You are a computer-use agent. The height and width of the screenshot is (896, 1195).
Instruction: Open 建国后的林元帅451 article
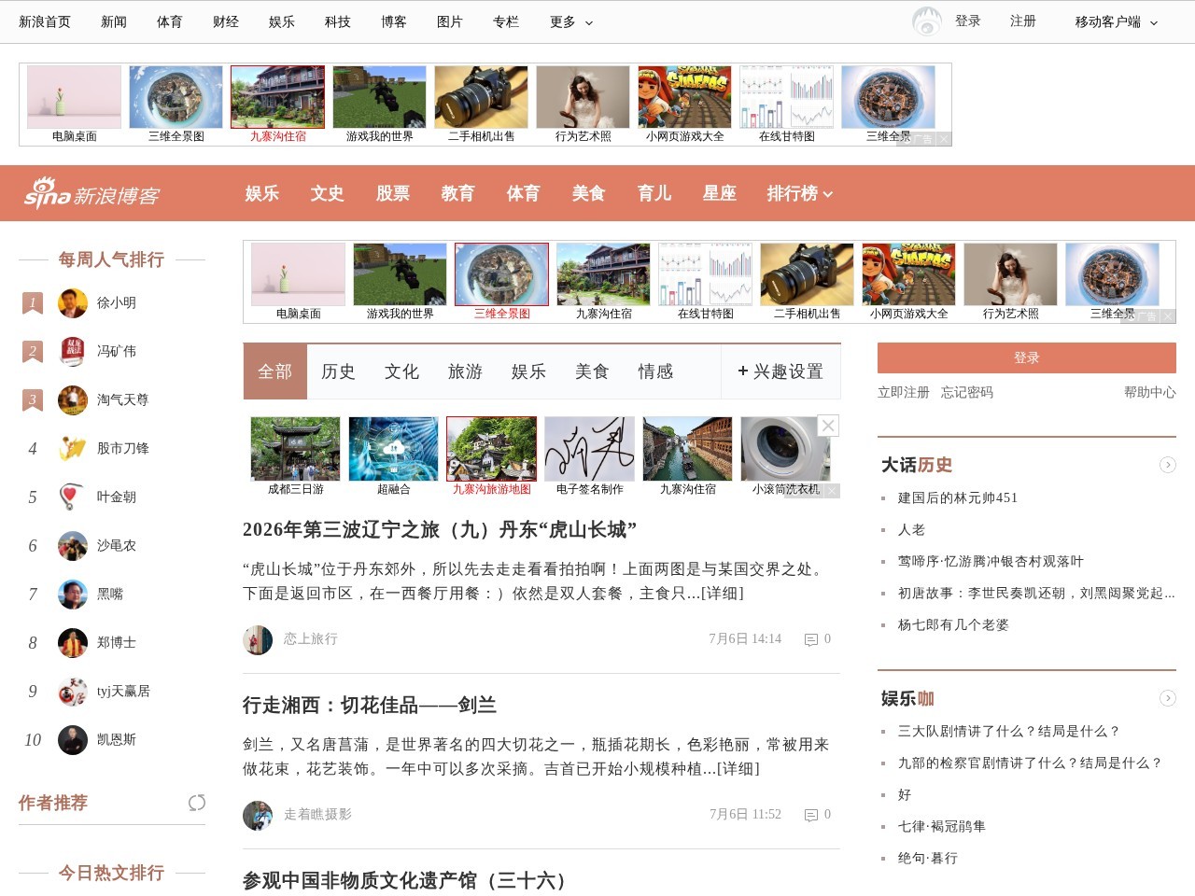pos(958,497)
